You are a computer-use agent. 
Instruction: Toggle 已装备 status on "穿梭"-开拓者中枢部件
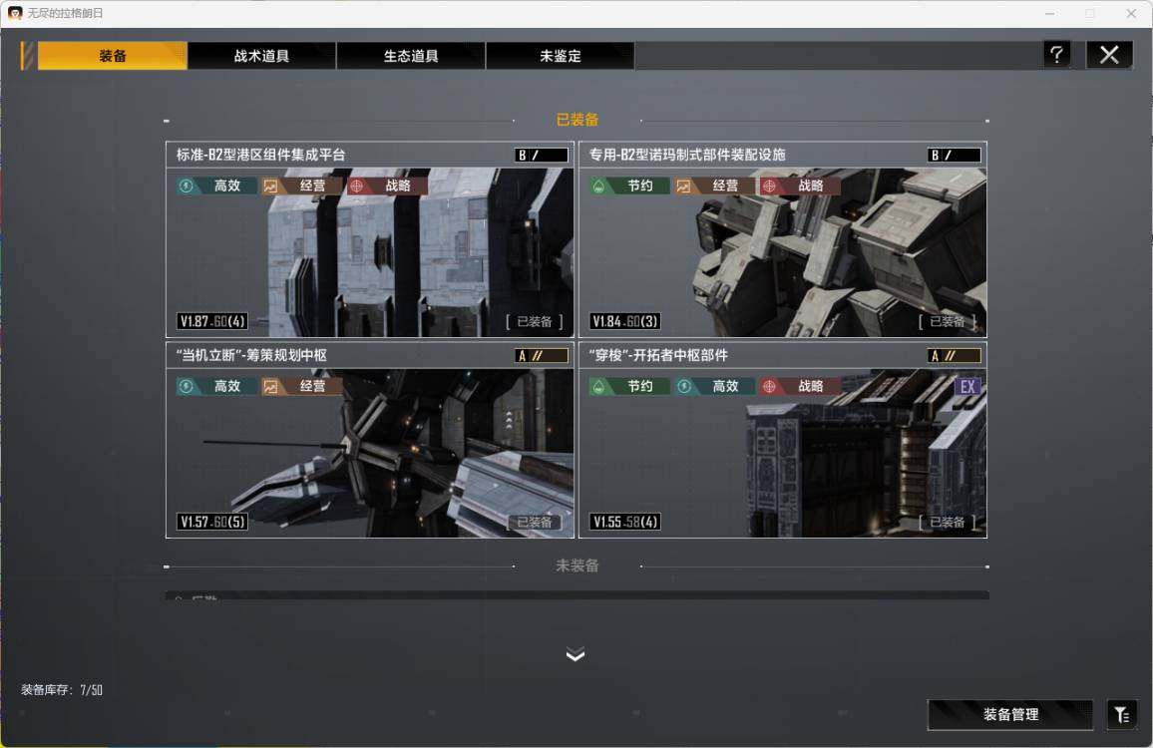(947, 522)
